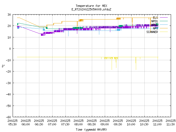
Task: Click the y-axis tick label -50
Action: click(x=9, y=106)
